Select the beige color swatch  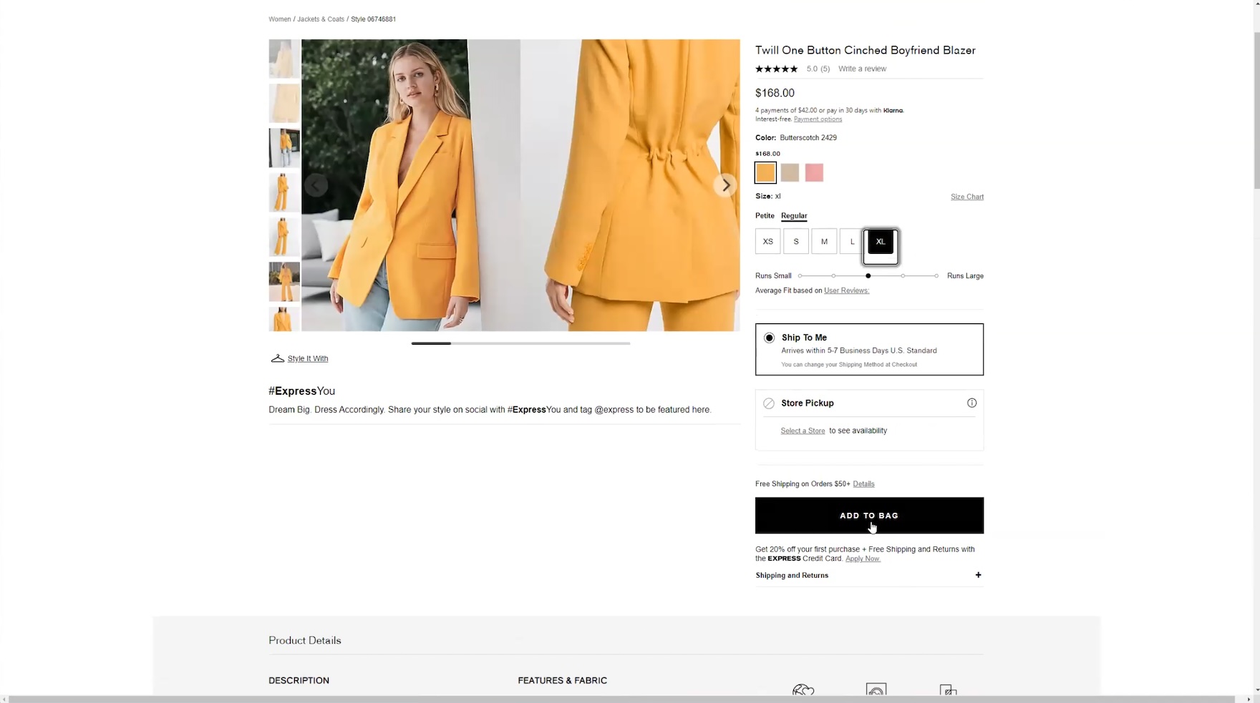[x=790, y=172]
